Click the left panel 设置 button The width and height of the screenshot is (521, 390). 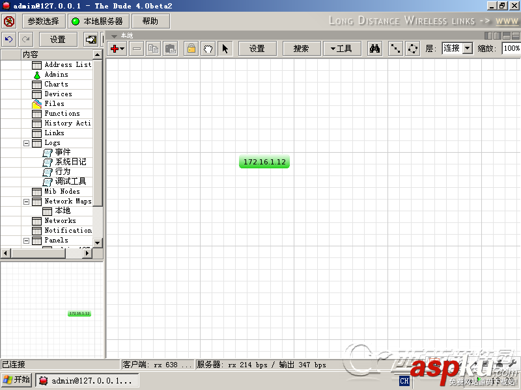[x=58, y=40]
